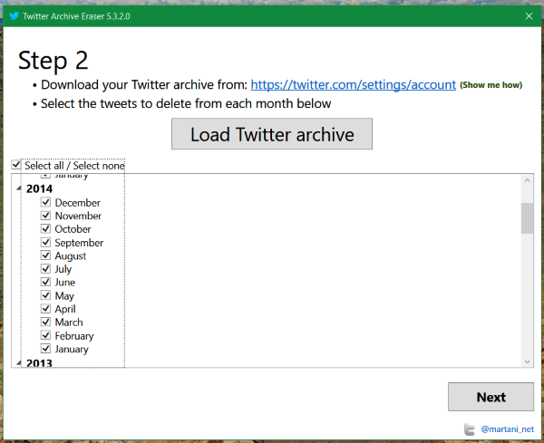Open the twitter.com/settings/account link
The width and height of the screenshot is (544, 443).
point(354,85)
